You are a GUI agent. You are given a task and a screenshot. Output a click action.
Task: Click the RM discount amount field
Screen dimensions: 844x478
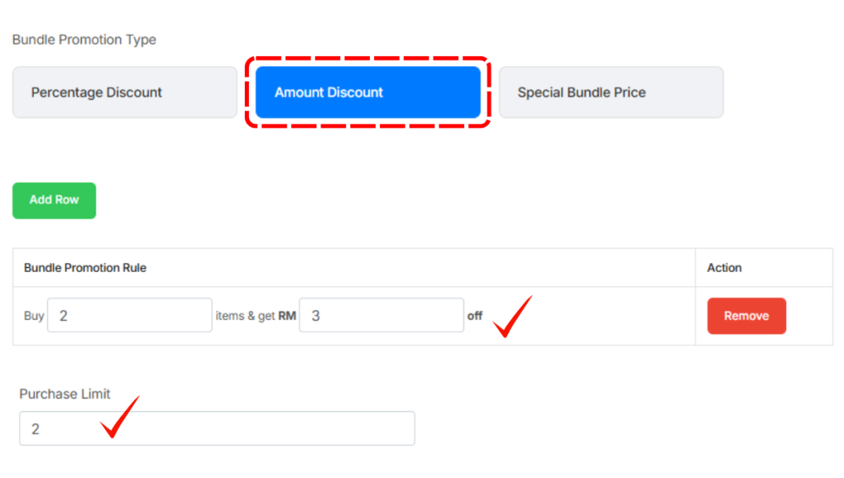point(381,316)
